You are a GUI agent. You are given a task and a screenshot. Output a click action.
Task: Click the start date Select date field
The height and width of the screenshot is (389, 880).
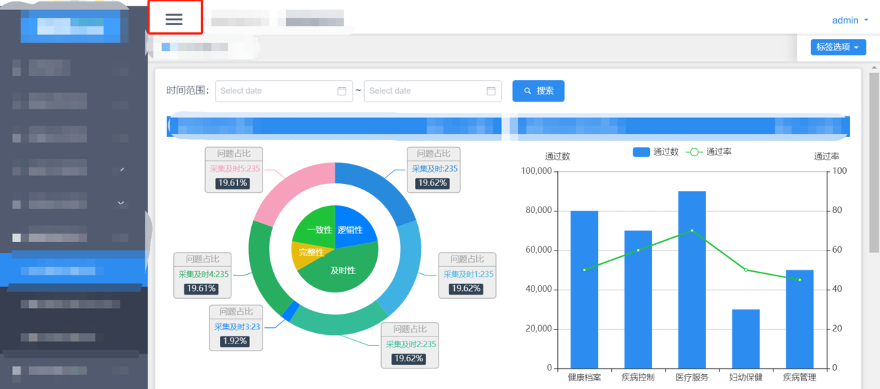pyautogui.click(x=283, y=91)
